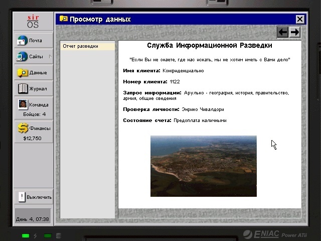Screen dimensions: 321x241
Task: Click the sirOS logo
Action: (33, 22)
